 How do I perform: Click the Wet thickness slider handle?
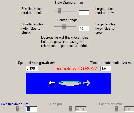coord(18,109)
